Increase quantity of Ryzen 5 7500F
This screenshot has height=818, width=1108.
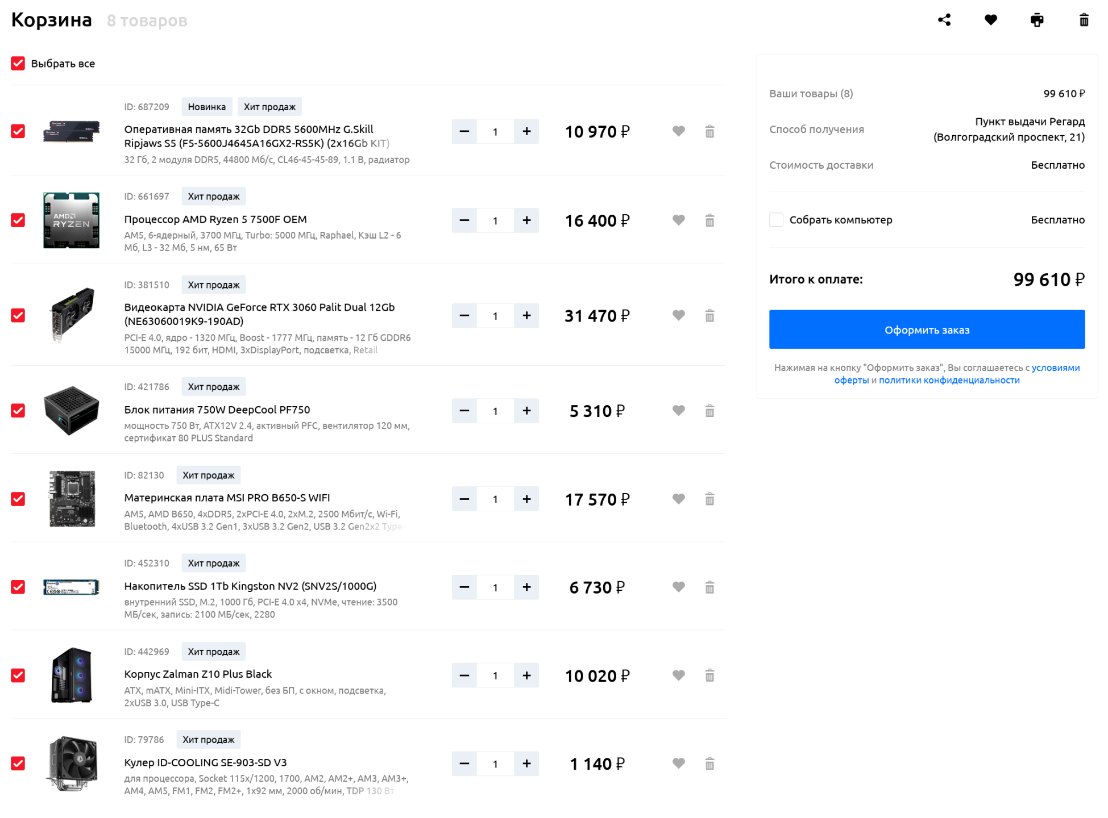click(526, 220)
